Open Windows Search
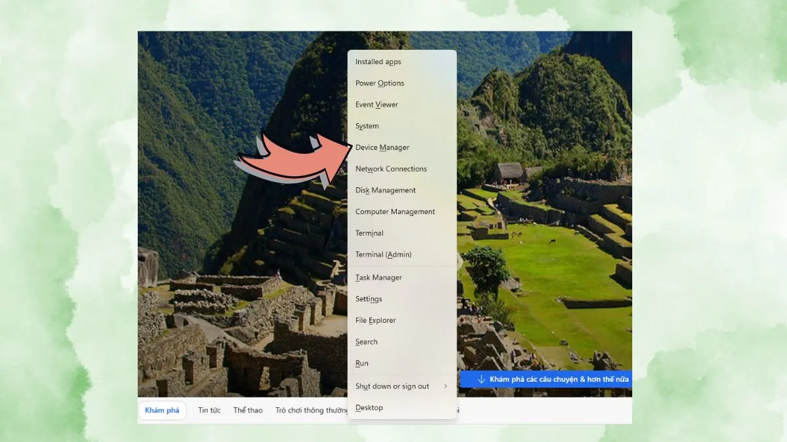 tap(366, 341)
